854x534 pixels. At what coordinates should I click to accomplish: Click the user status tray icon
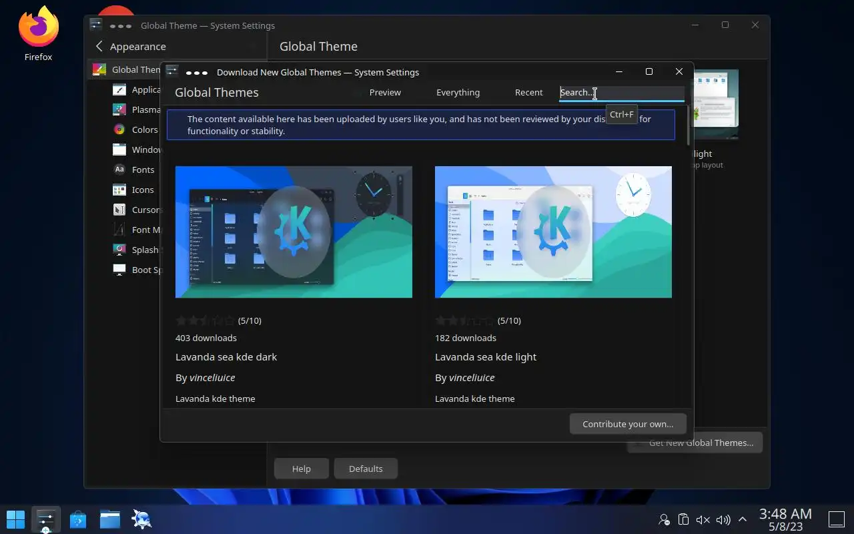coord(664,519)
